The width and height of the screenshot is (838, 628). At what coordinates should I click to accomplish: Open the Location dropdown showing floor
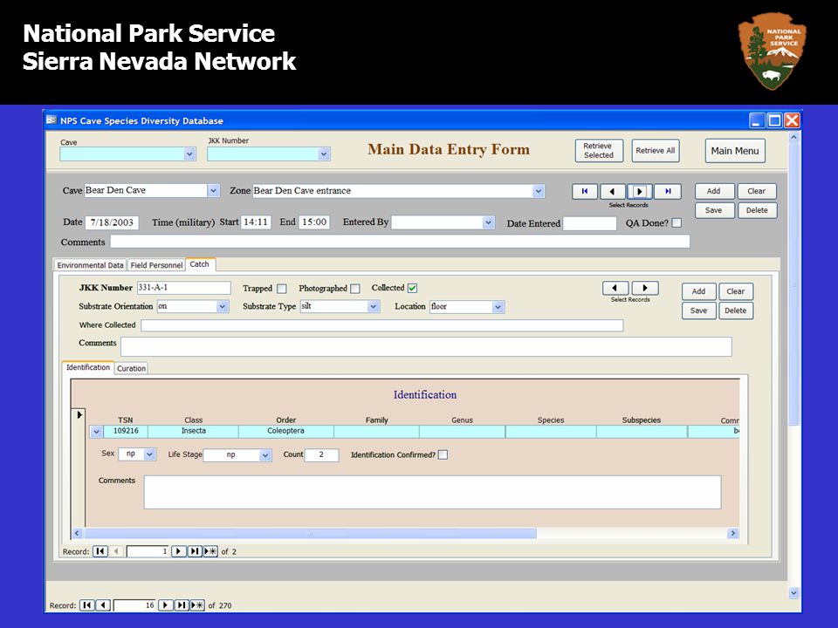point(498,306)
